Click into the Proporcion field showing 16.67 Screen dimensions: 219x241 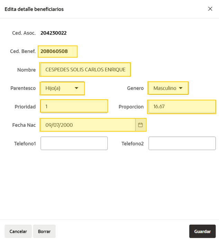182,107
